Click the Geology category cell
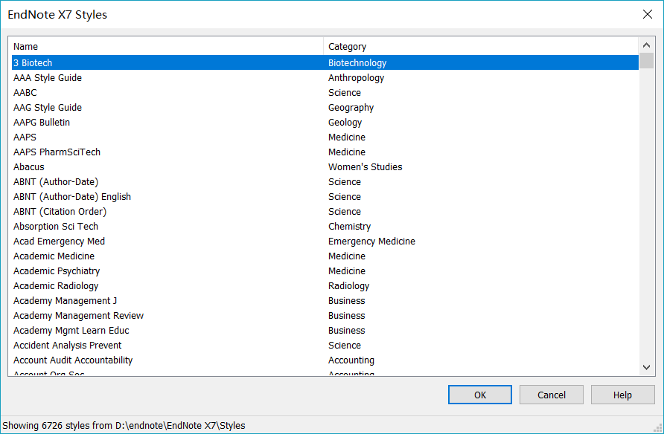Image resolution: width=664 pixels, height=434 pixels. pos(345,122)
